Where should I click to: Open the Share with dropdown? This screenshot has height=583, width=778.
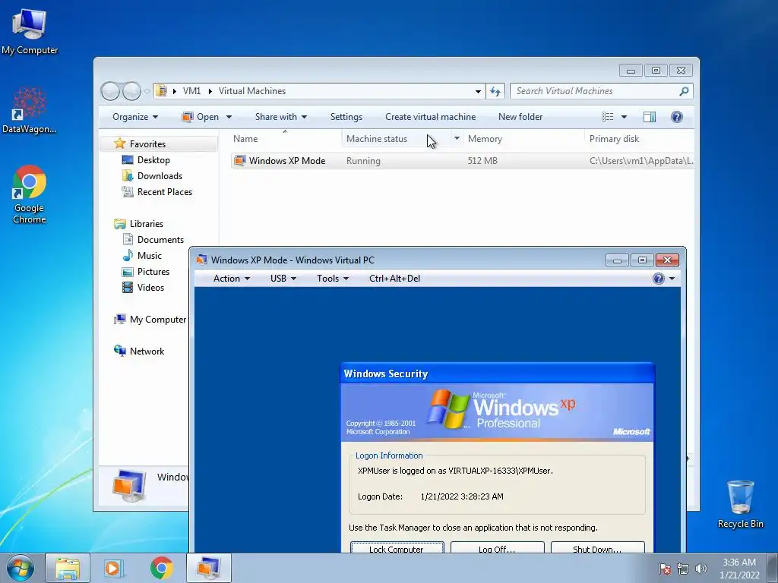point(281,117)
